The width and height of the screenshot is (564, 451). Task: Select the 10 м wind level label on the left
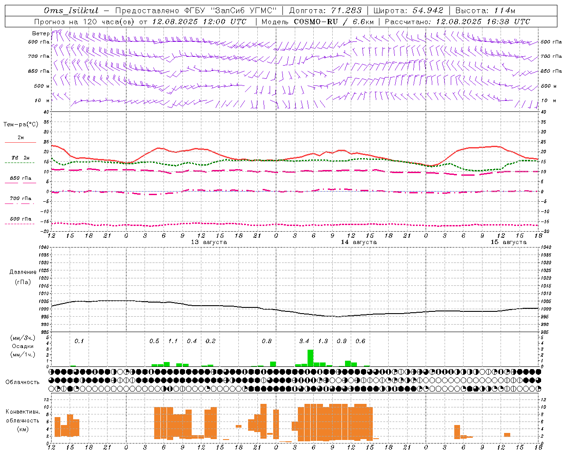click(x=42, y=100)
